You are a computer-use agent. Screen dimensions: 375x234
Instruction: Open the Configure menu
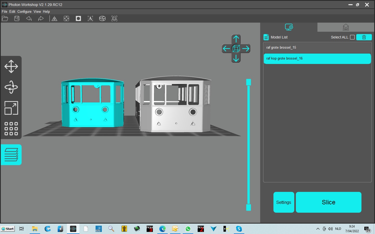click(x=24, y=11)
